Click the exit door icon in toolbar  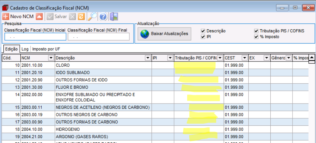click(114, 17)
